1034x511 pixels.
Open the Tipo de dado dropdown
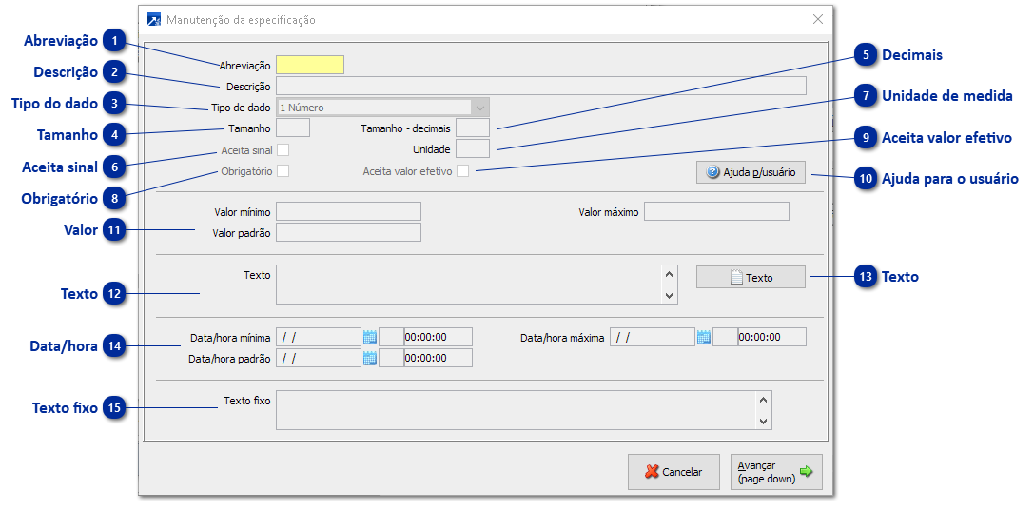tap(479, 108)
